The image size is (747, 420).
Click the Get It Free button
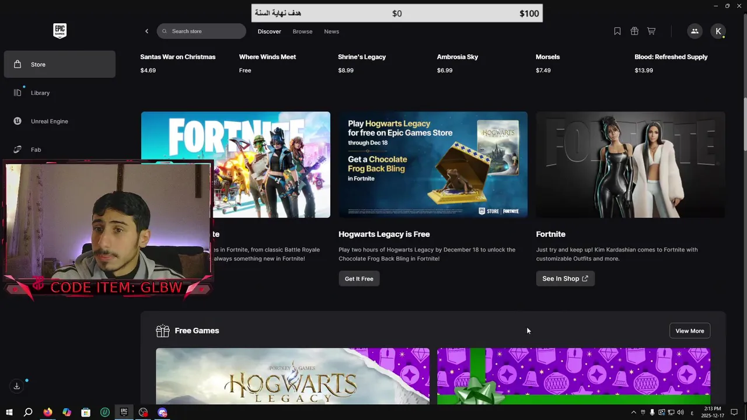(x=359, y=279)
